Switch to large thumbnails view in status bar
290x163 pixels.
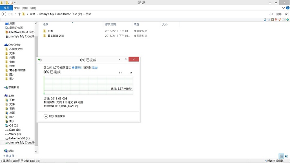[x=286, y=156]
